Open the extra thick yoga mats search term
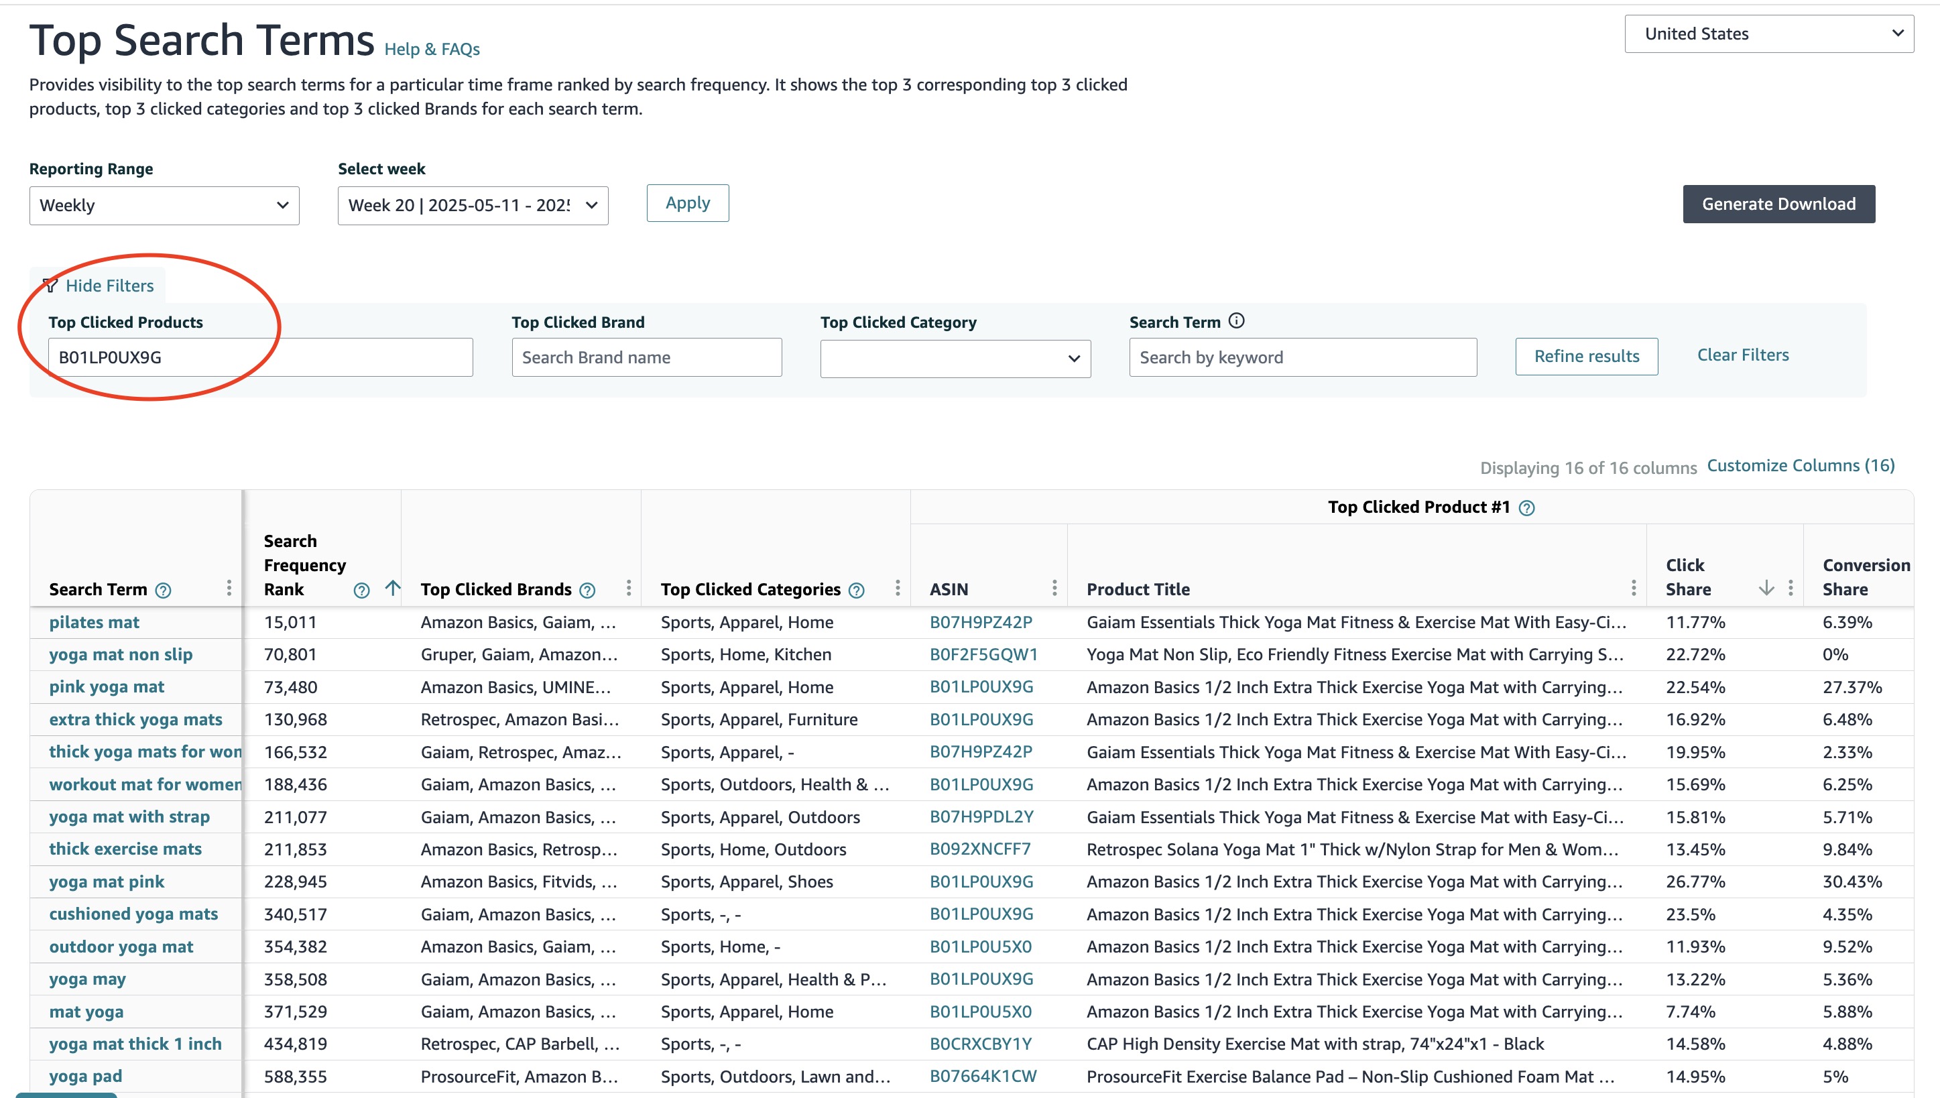1940x1098 pixels. click(x=135, y=720)
